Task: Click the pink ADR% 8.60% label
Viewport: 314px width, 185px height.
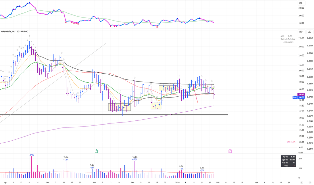Action: point(291,142)
